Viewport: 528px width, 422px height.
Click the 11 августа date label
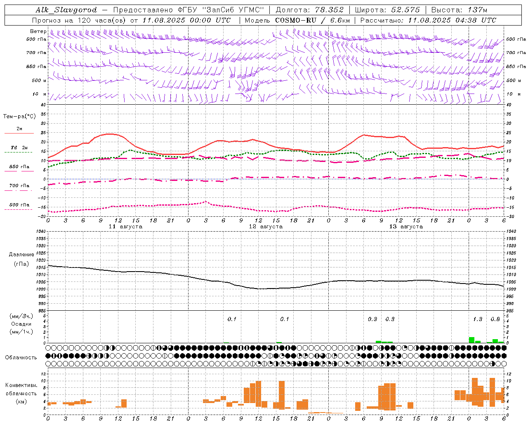pos(125,227)
